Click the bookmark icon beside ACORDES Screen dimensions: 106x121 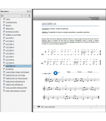[x=4, y=69]
